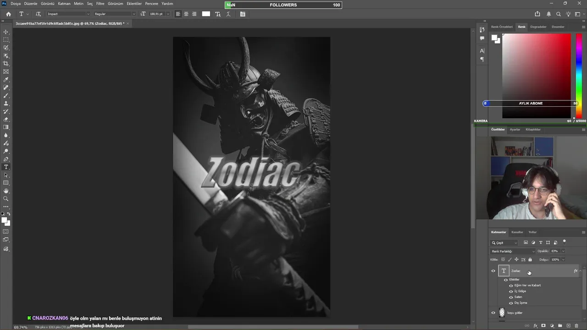
Task: Select the Rectangular Marquee tool
Action: pyautogui.click(x=6, y=39)
